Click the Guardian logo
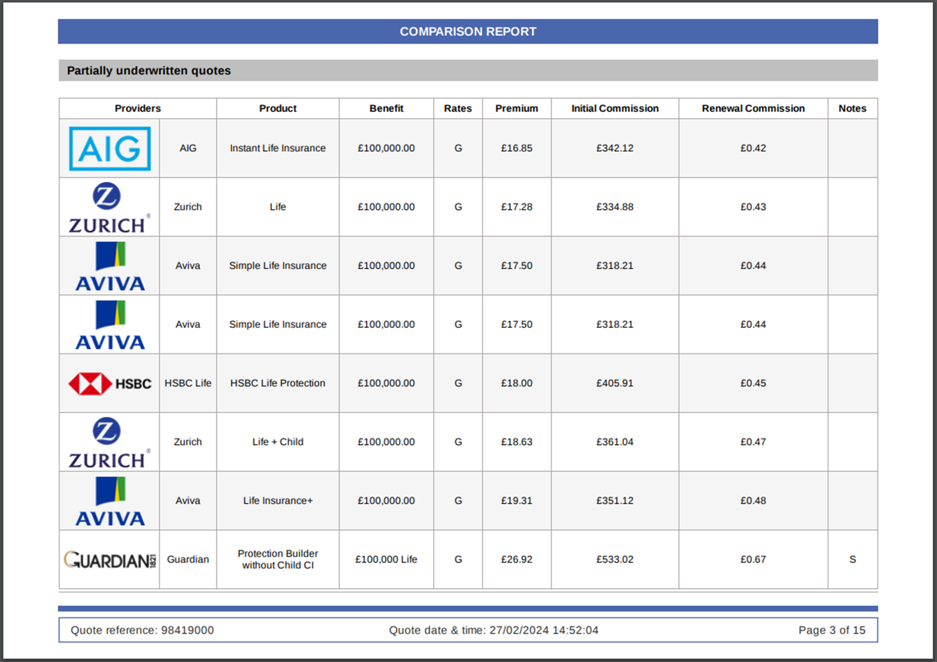Viewport: 937px width, 662px height. [x=109, y=560]
